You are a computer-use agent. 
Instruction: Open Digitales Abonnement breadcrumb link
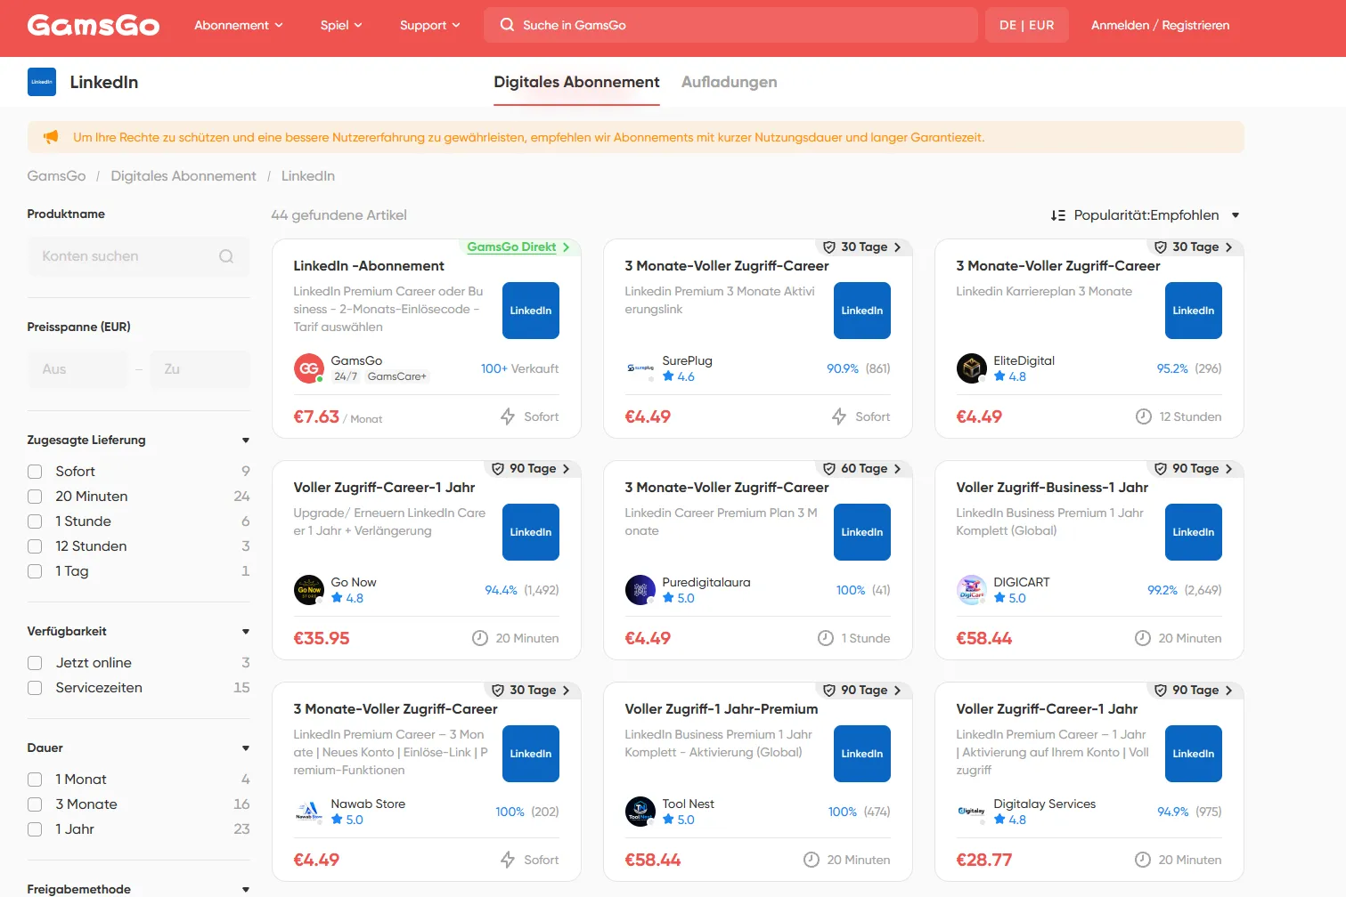(184, 176)
